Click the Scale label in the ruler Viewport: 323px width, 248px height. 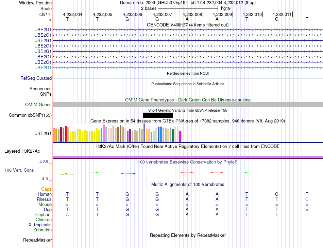pos(46,8)
